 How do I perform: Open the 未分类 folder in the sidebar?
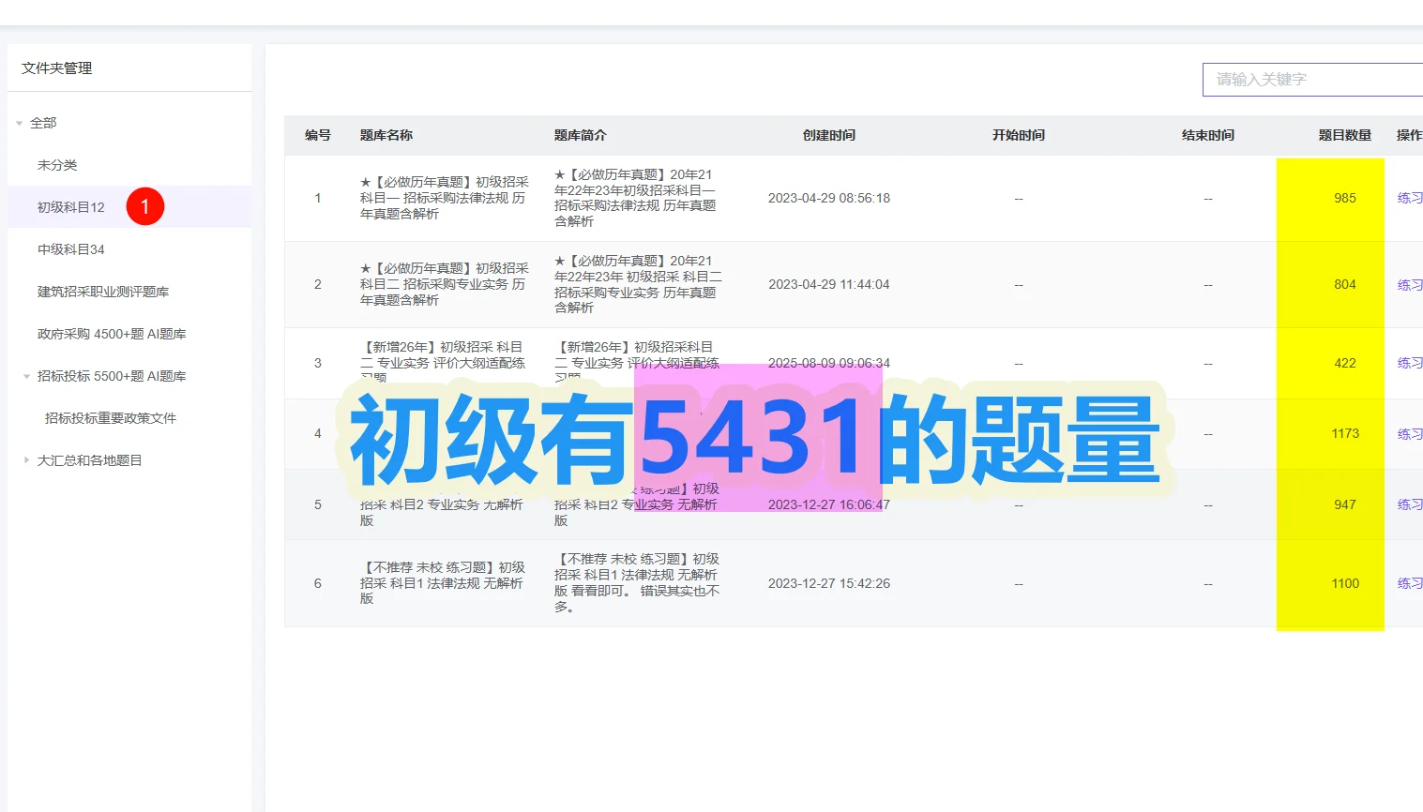click(55, 164)
